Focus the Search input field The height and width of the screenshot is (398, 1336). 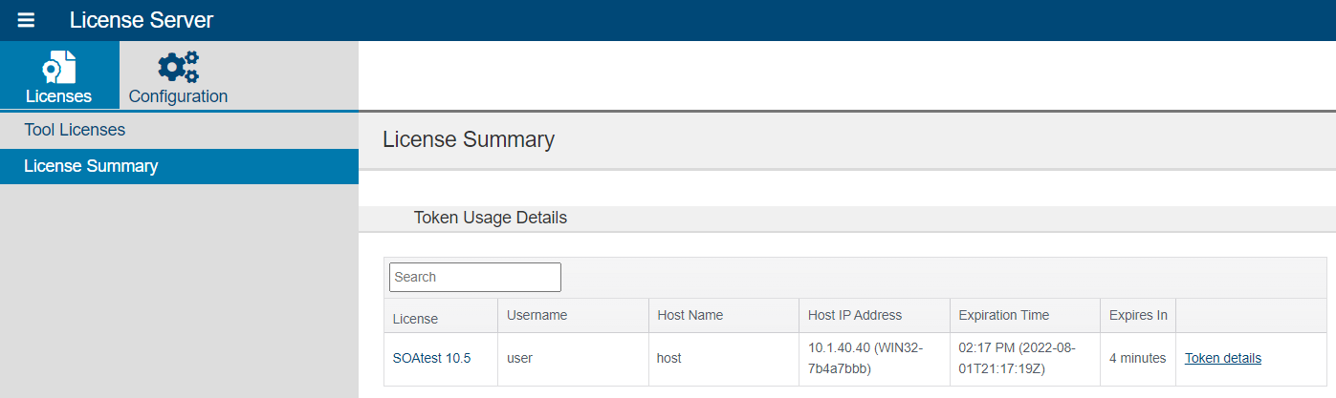475,277
